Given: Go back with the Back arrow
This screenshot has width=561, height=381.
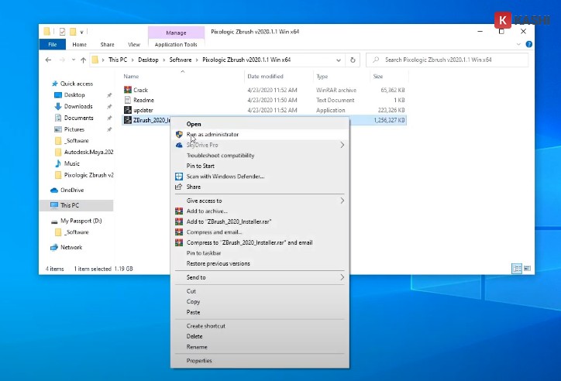Looking at the screenshot, I should pos(48,60).
